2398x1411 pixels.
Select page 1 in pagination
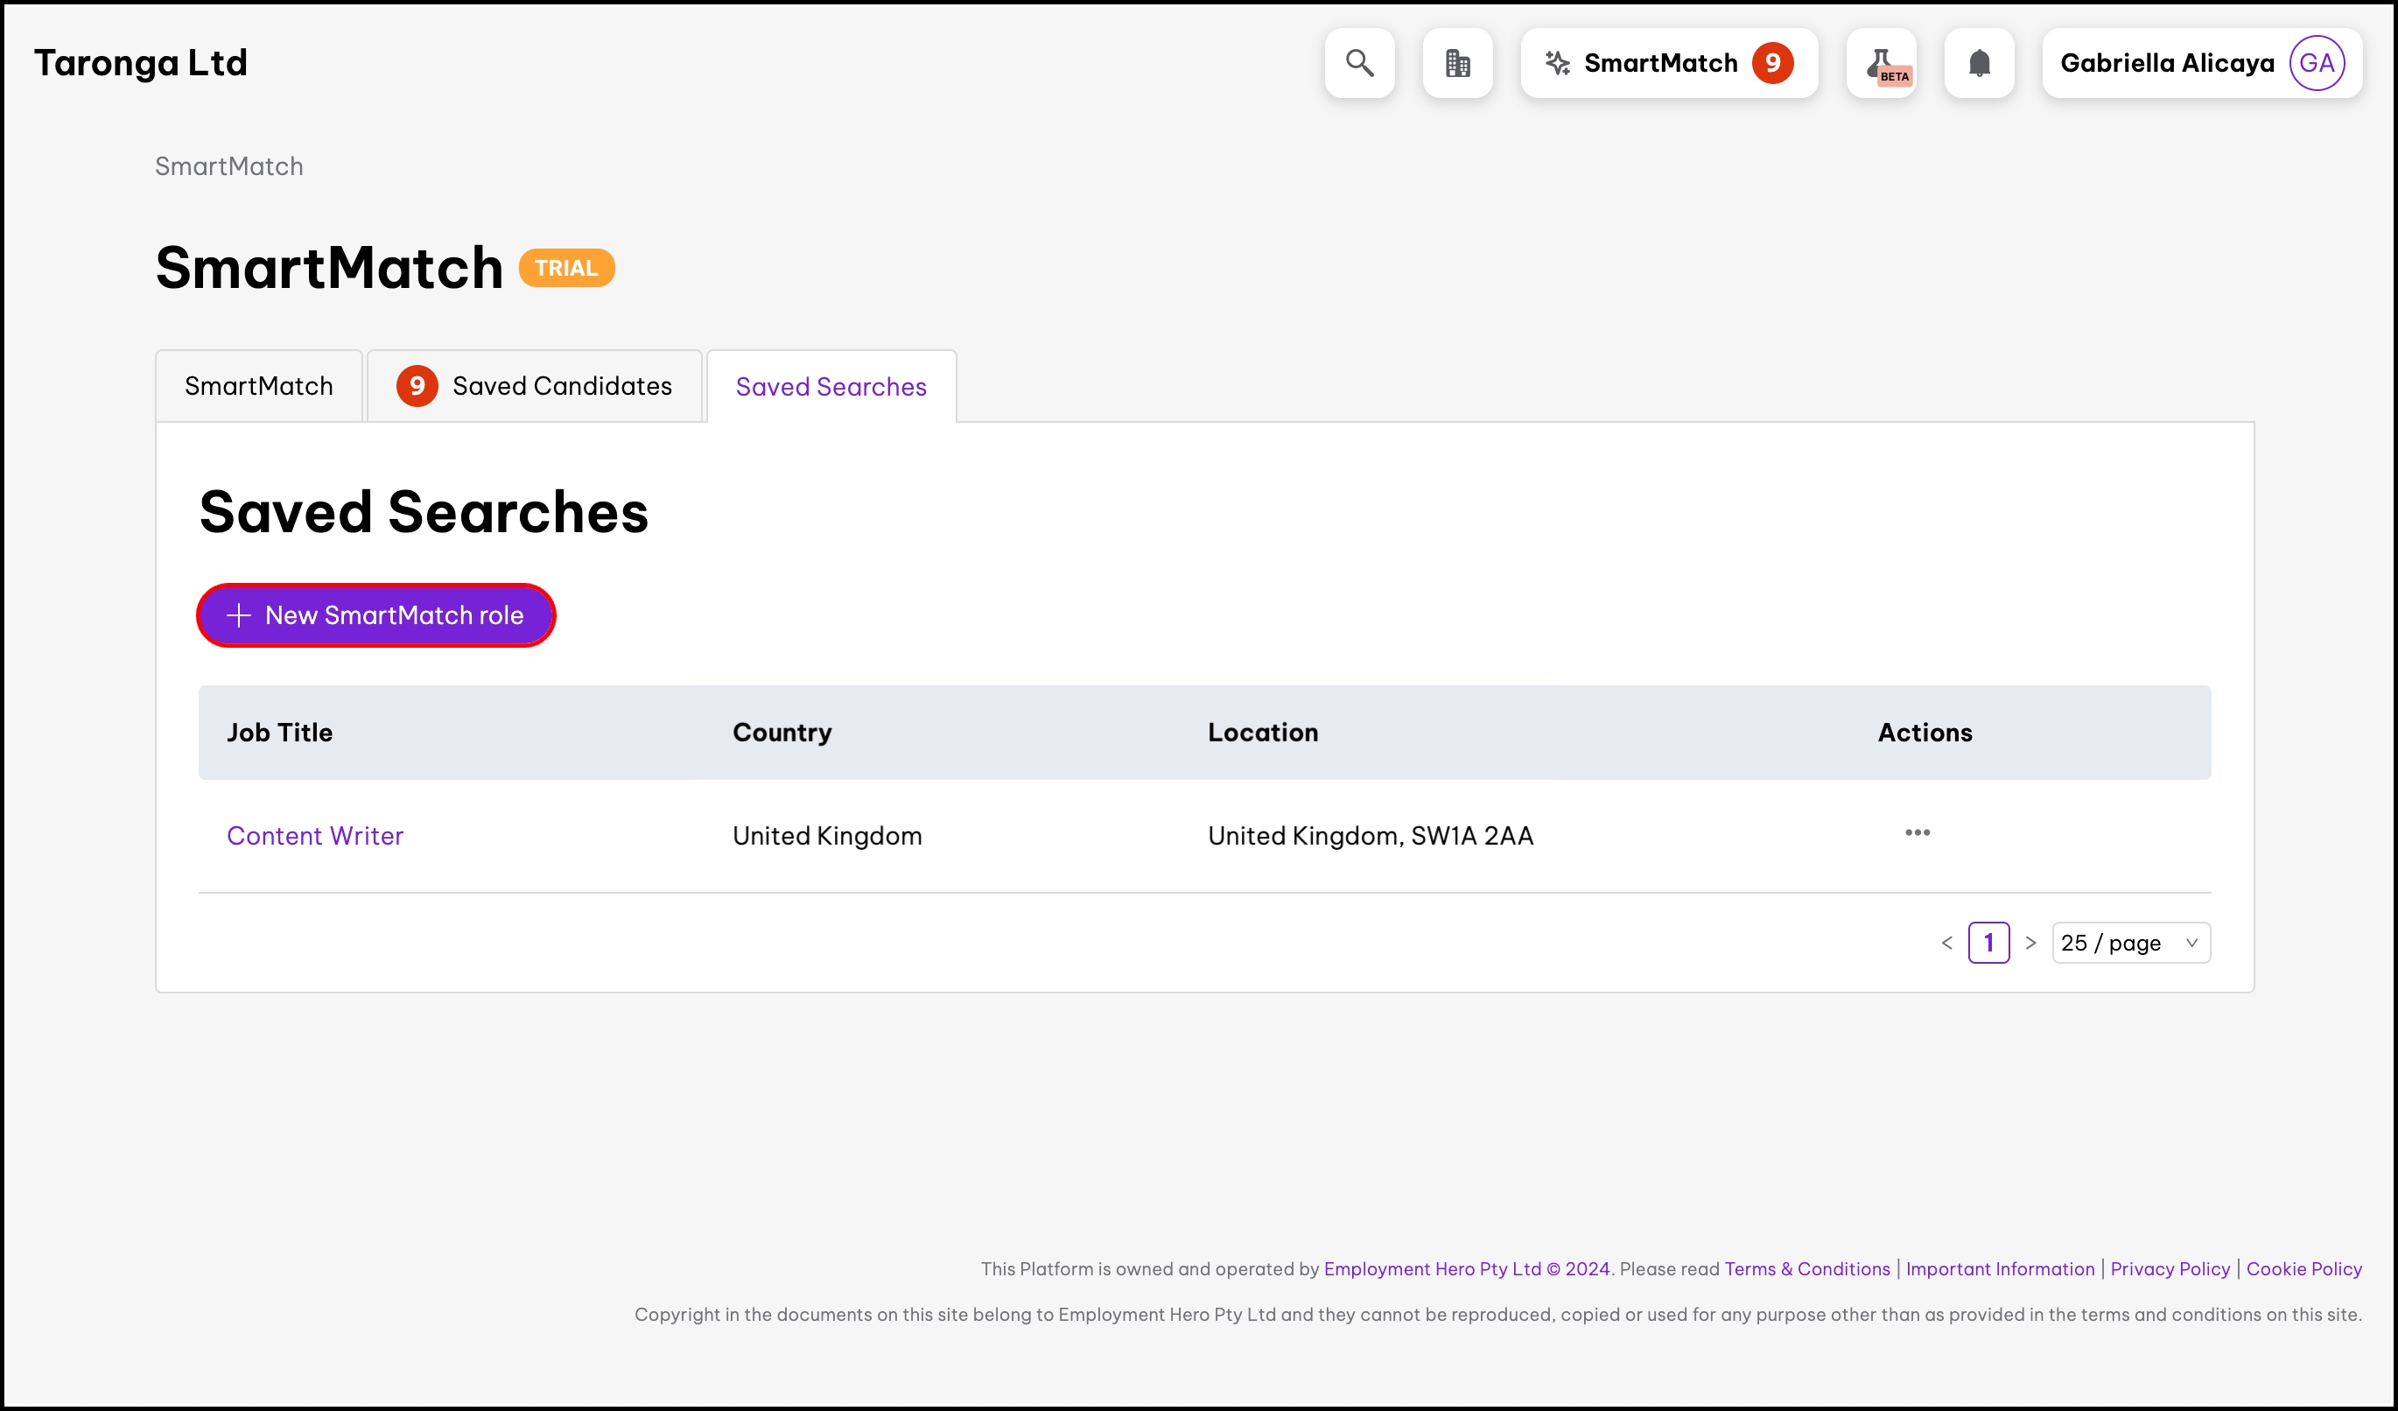1988,943
